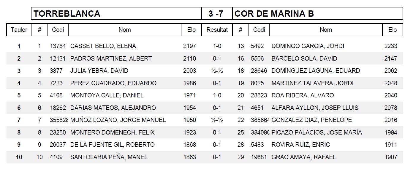This screenshot has width=413, height=169.
Task: Click board number 10 in Tauler column
Action: tap(19, 157)
